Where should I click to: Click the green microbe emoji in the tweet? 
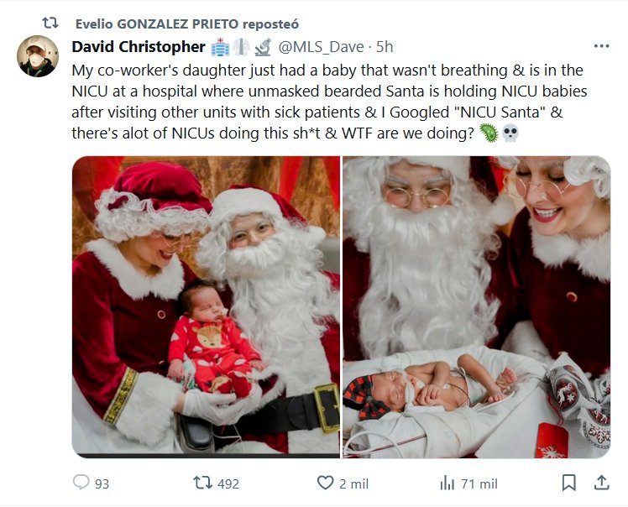(488, 133)
